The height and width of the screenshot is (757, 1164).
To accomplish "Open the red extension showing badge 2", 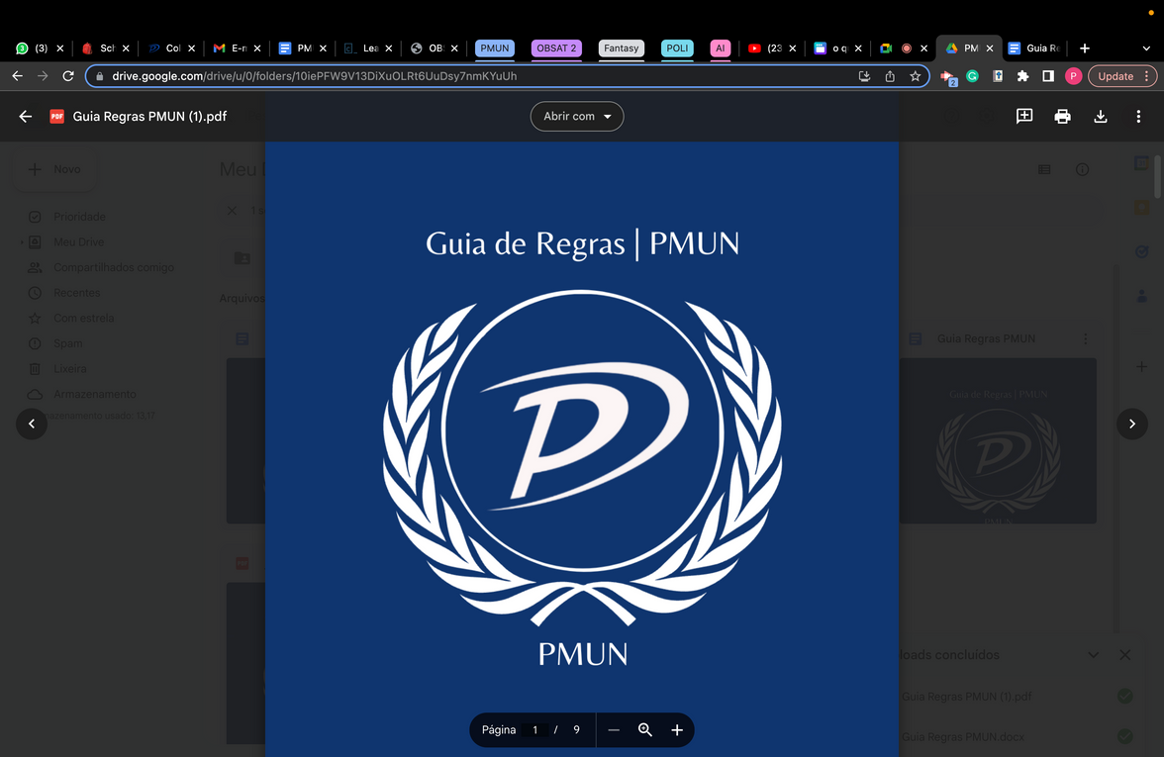I will pos(948,77).
